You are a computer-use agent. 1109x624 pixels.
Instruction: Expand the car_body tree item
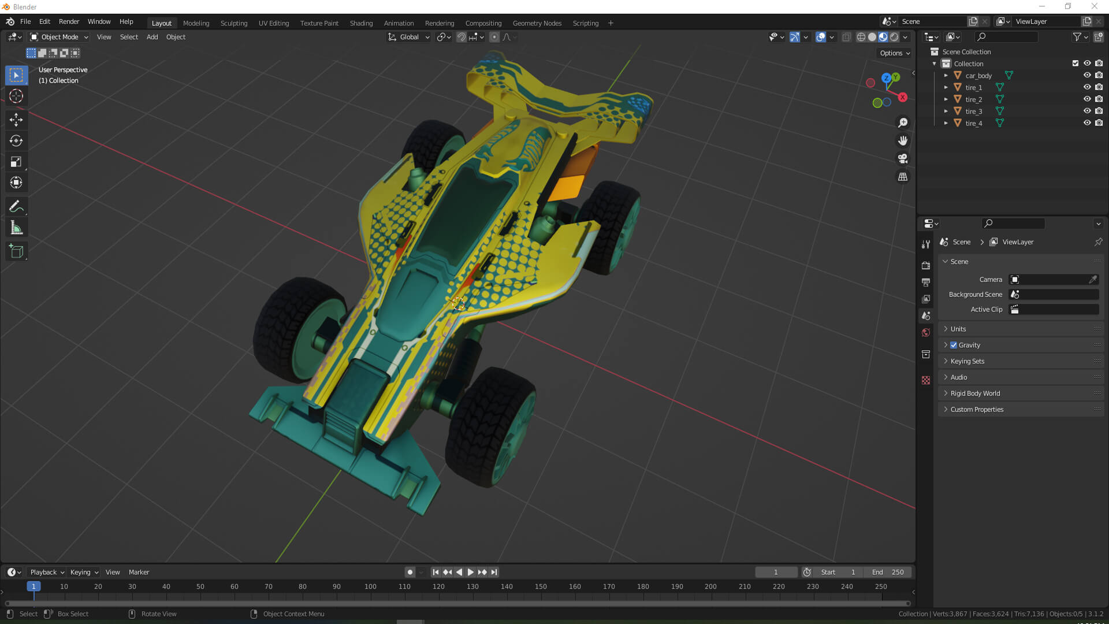[x=946, y=76]
